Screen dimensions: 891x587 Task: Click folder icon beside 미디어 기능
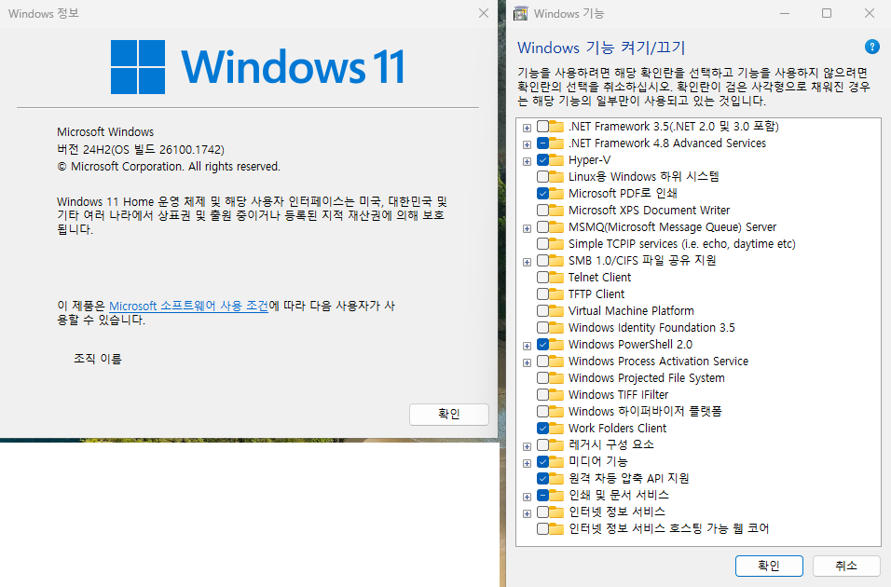557,461
